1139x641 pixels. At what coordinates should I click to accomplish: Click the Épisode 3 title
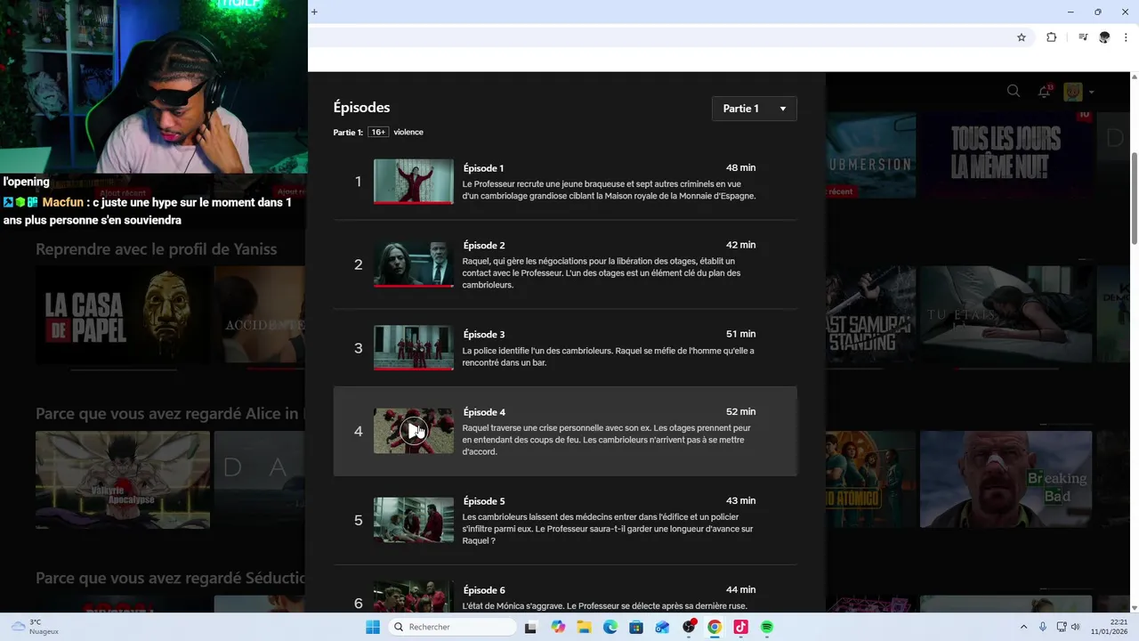484,335
